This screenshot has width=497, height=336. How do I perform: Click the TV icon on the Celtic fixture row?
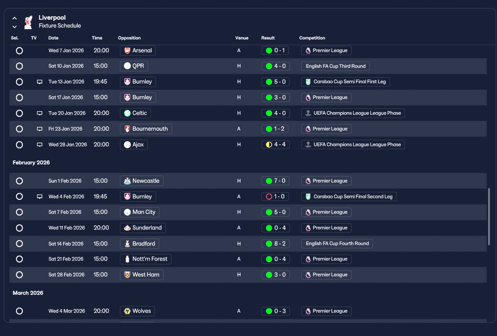40,113
